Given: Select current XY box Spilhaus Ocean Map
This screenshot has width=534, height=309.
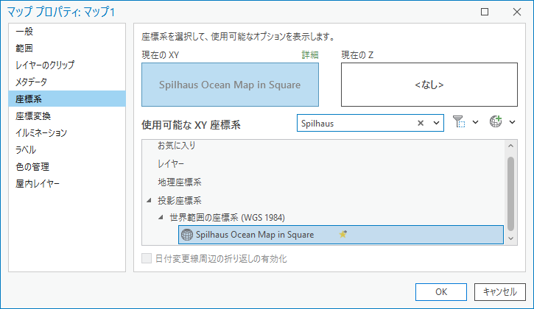Looking at the screenshot, I should point(231,85).
